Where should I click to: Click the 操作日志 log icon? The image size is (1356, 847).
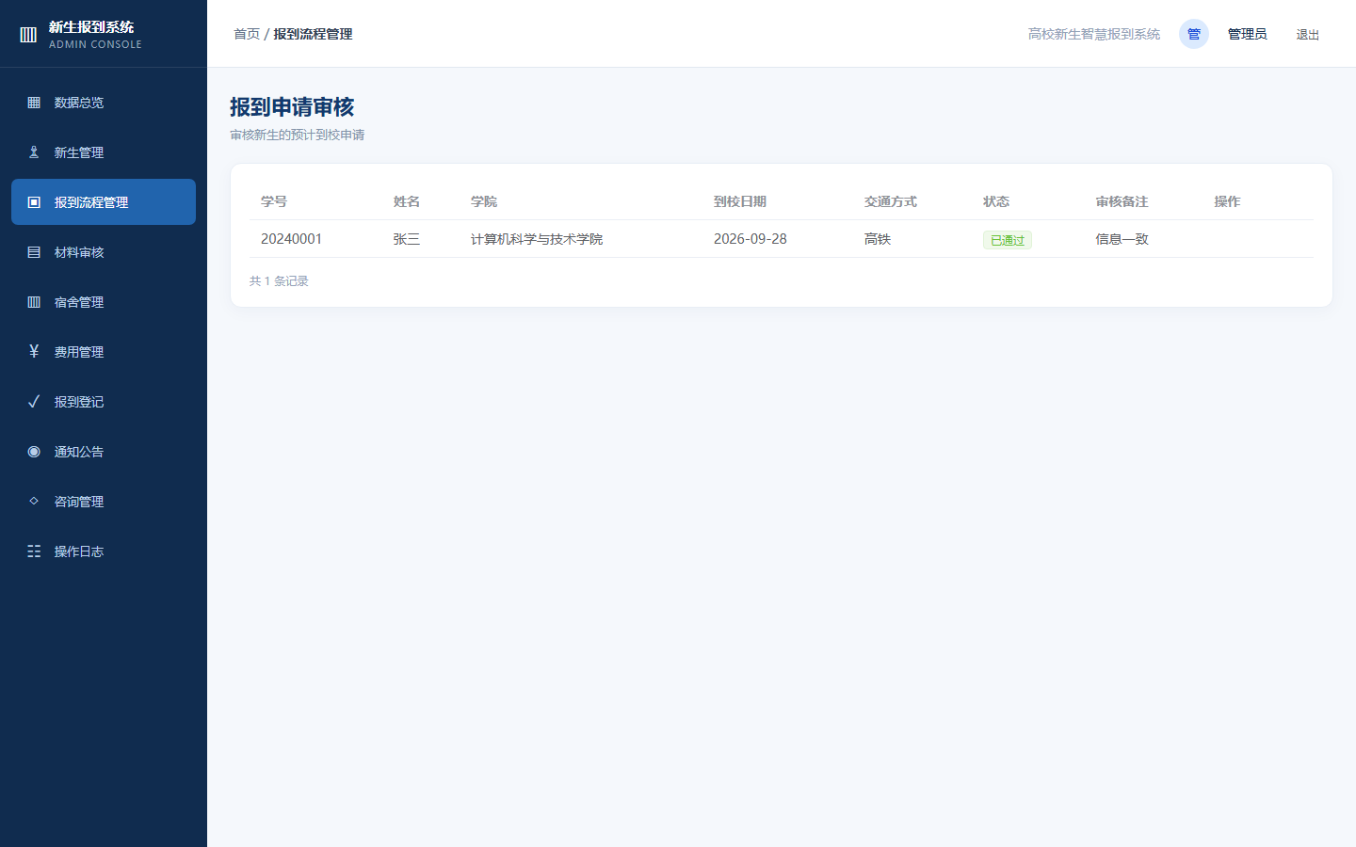point(34,551)
